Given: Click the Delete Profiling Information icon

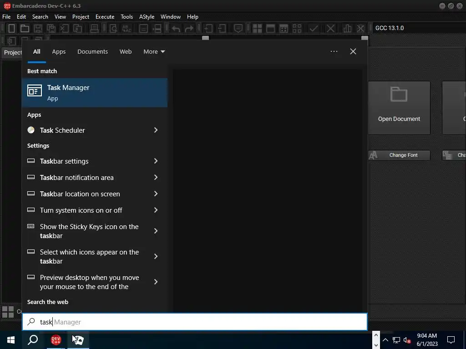Looking at the screenshot, I should click(x=360, y=29).
